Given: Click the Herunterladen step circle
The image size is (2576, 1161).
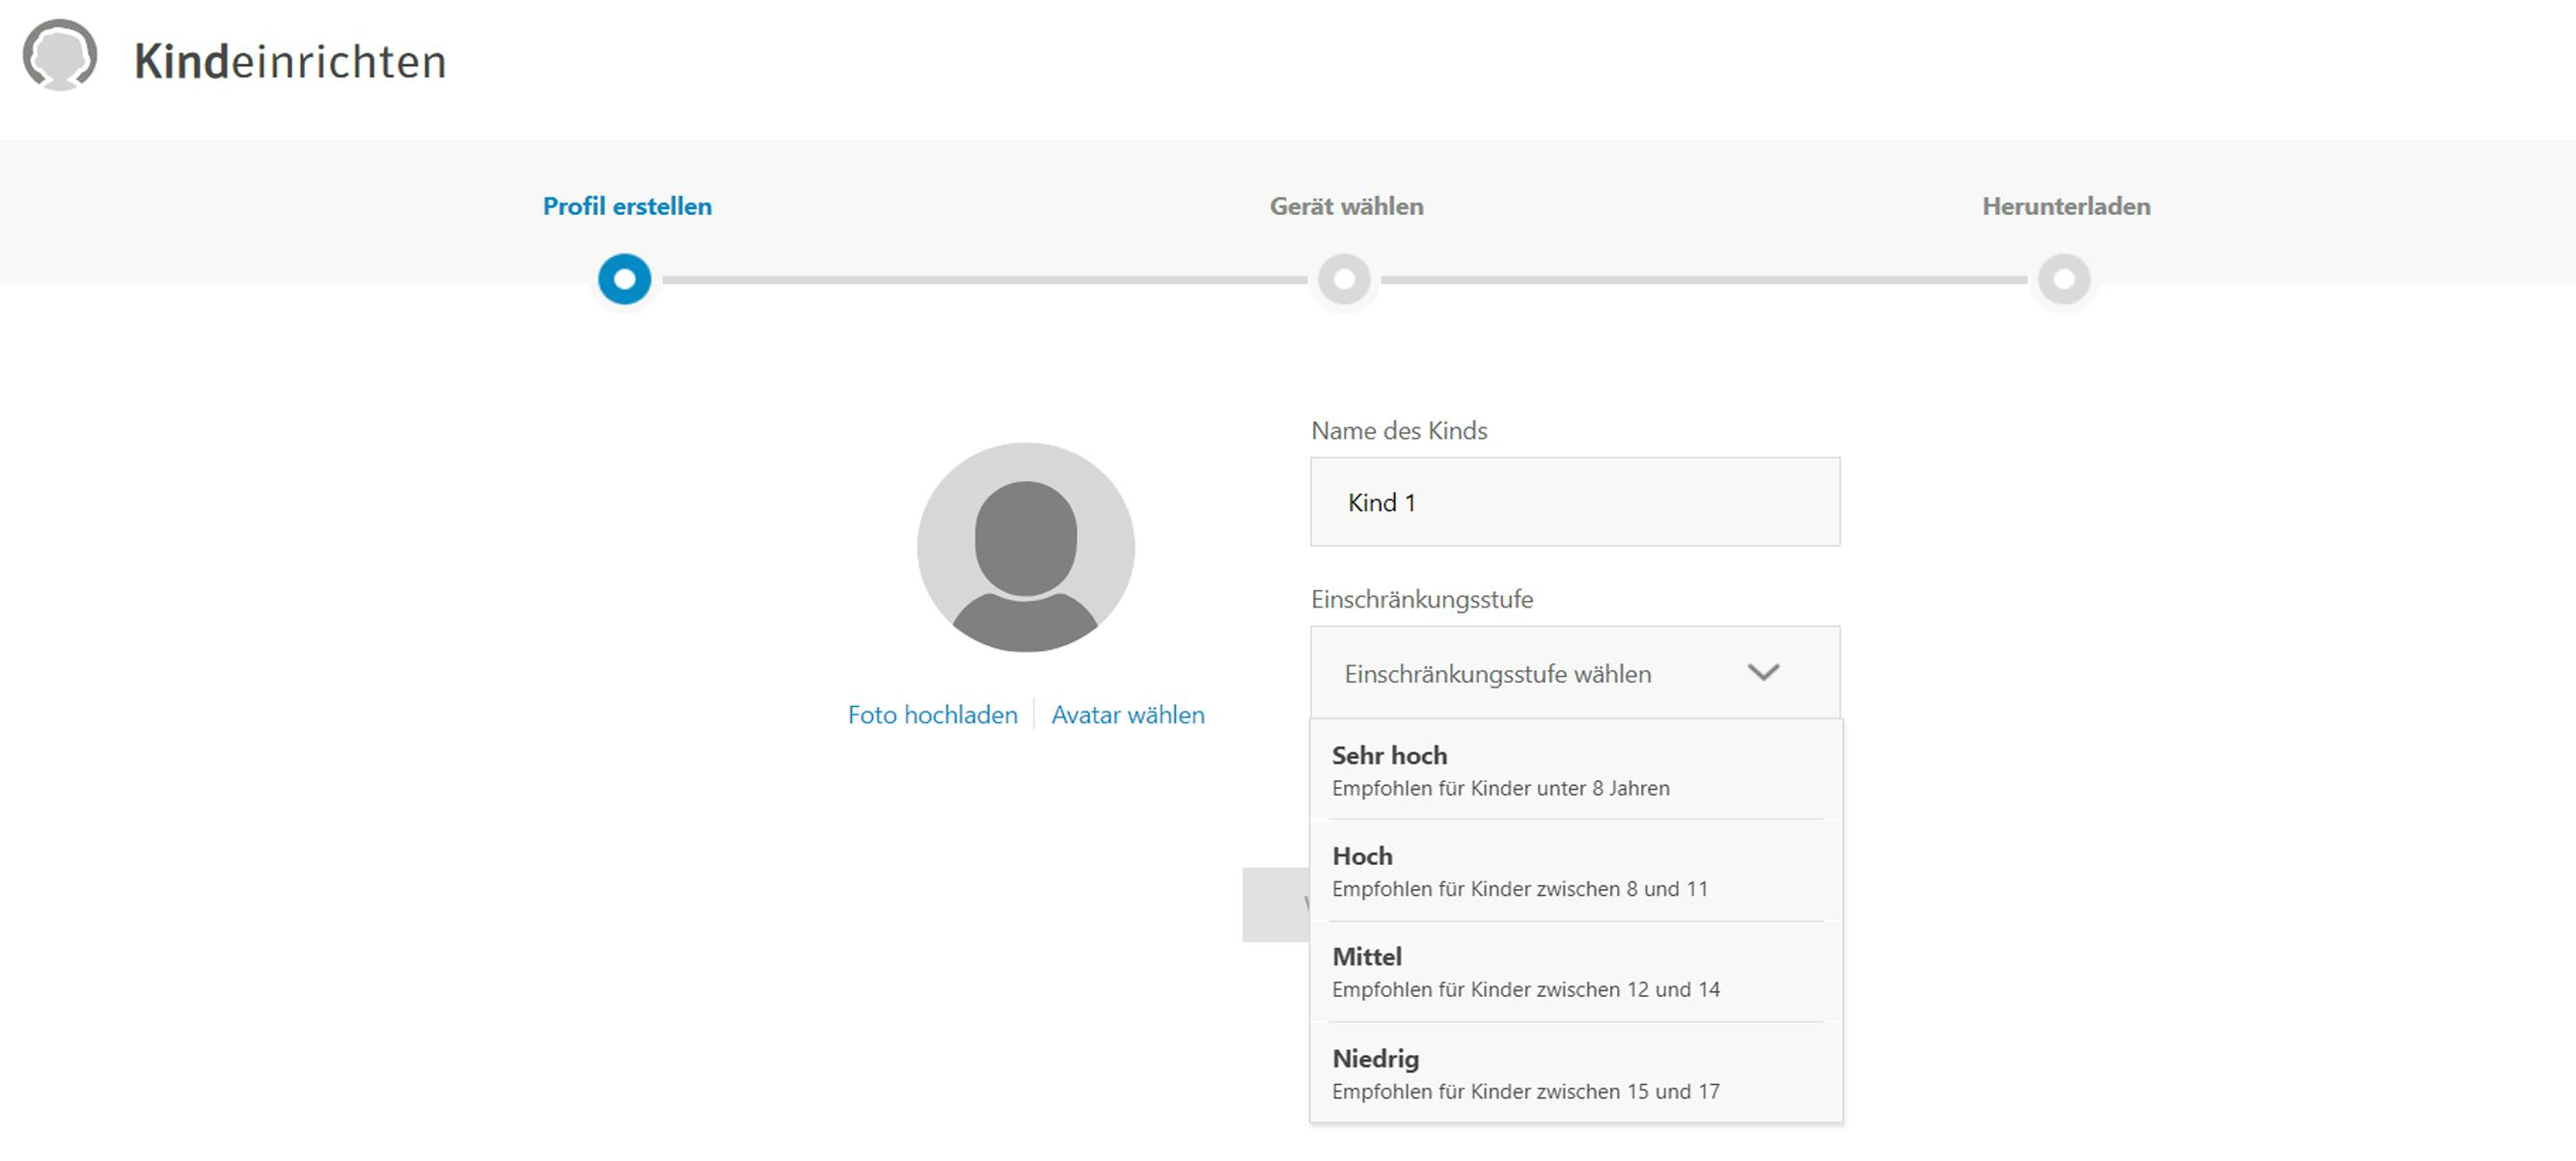Looking at the screenshot, I should tap(2064, 279).
